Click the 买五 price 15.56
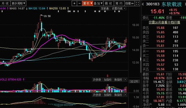186x108 pixels. pos(160,69)
